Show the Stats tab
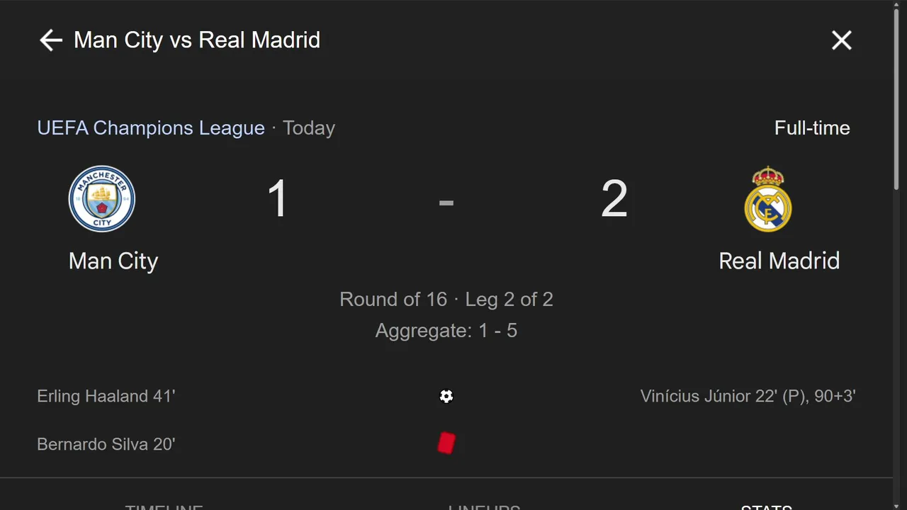This screenshot has width=907, height=510. click(766, 506)
